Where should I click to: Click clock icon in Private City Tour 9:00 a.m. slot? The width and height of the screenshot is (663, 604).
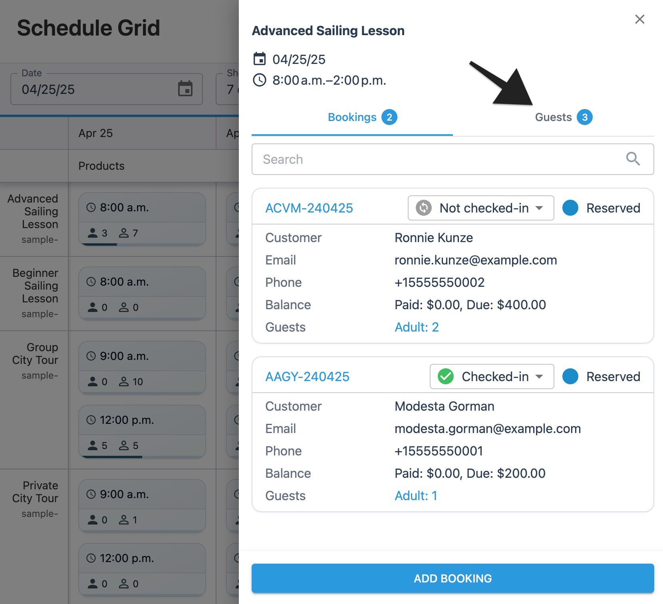[91, 494]
